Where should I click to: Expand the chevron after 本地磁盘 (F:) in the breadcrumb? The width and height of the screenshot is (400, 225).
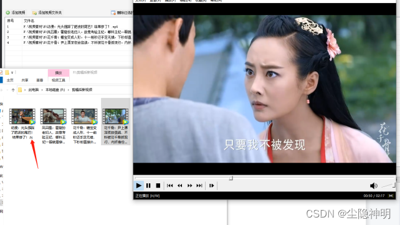coord(69,90)
